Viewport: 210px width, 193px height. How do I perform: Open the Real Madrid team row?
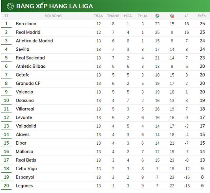coord(28,32)
